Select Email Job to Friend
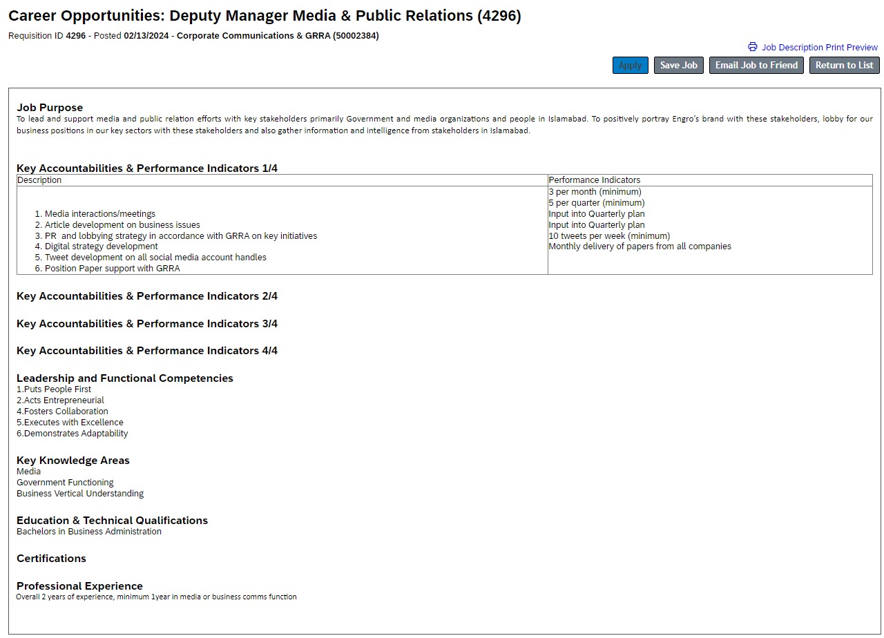Screen dimensions: 884x638 tap(756, 65)
